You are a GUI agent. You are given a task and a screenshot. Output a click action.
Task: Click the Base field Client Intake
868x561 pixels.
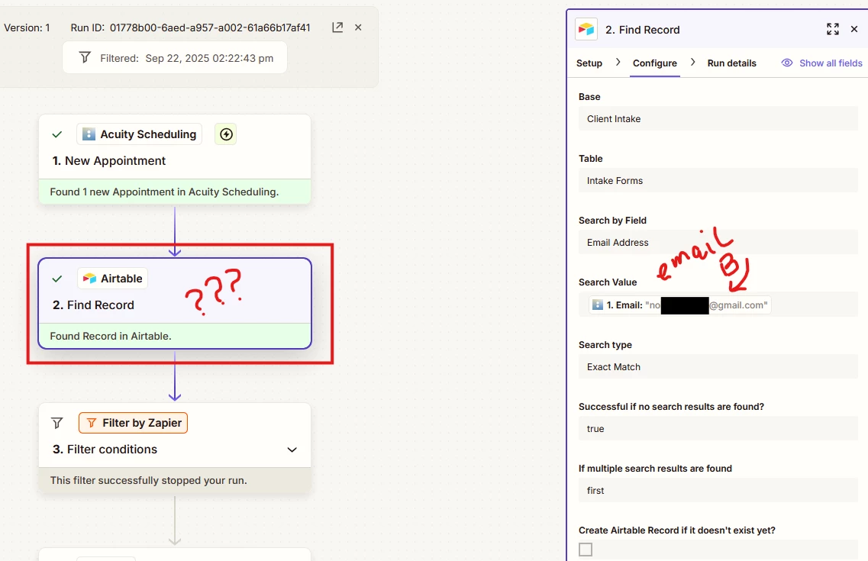click(718, 119)
